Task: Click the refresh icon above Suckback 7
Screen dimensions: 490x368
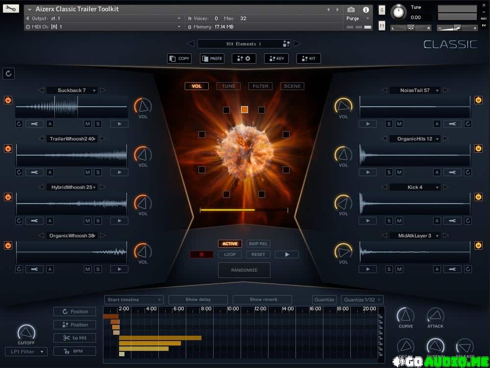Action: point(8,74)
